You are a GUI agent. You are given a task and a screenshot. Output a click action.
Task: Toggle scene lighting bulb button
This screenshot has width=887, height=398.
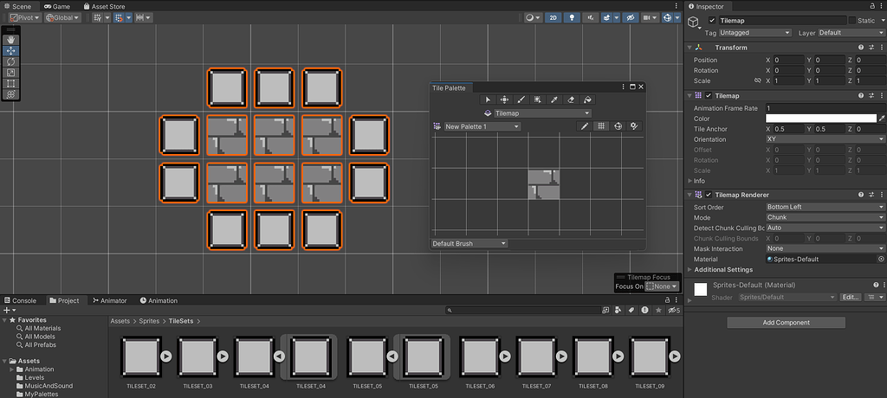pyautogui.click(x=573, y=17)
